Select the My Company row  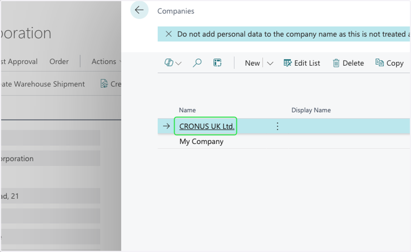[x=284, y=141]
